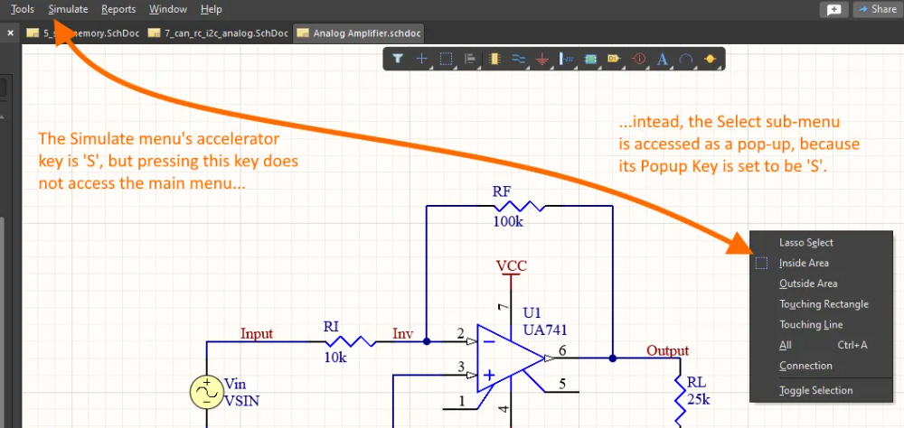Click the add comment icon near Share
Screen dimensions: 904x428
(x=833, y=9)
